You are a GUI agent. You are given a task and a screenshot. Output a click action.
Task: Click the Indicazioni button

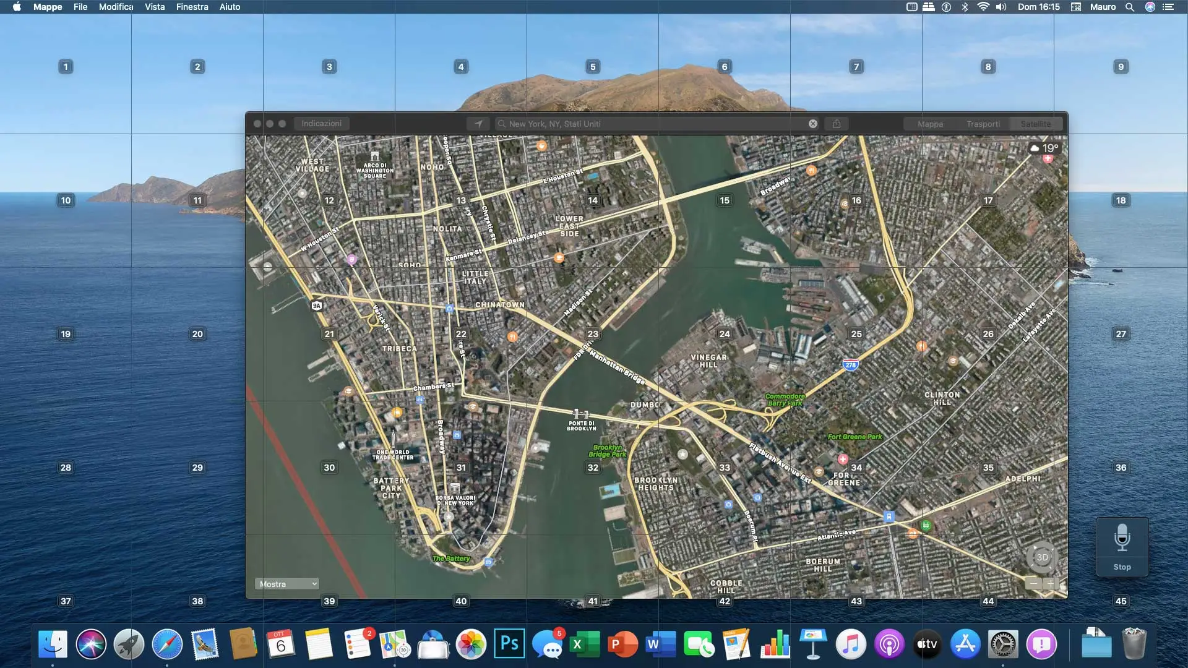pyautogui.click(x=321, y=123)
